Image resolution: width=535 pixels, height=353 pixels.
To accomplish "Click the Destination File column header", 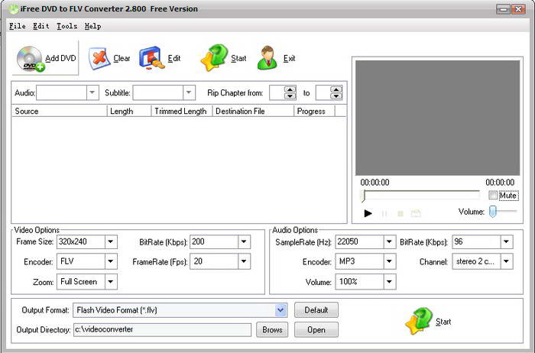I will [x=253, y=112].
